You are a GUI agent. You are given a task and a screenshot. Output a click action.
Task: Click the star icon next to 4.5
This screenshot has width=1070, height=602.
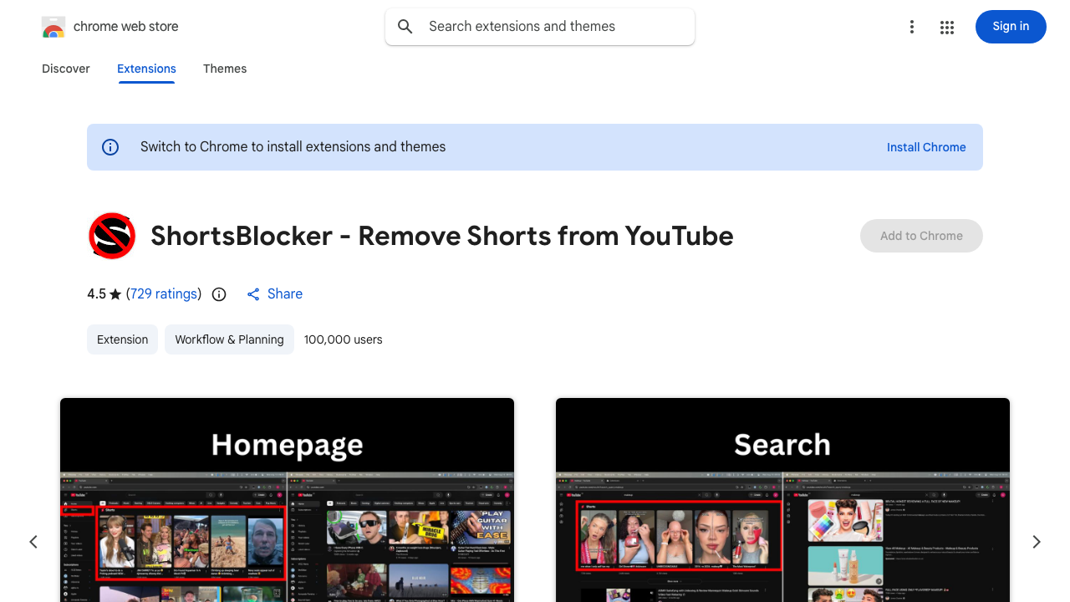[115, 294]
